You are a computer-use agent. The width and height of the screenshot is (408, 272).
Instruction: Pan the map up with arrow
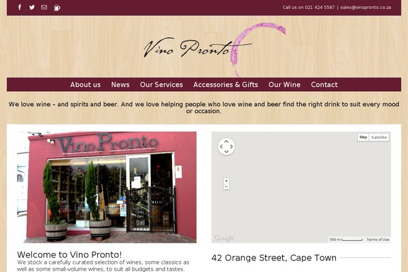[226, 141]
